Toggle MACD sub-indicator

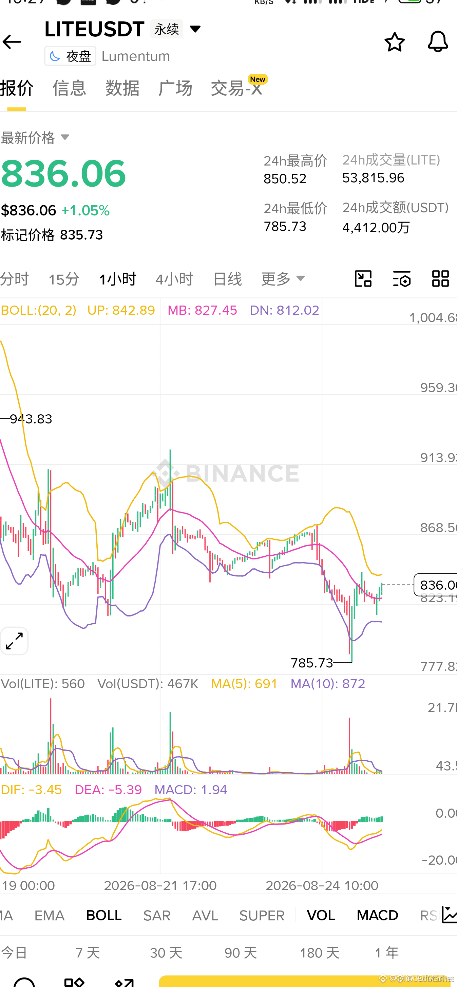click(378, 915)
